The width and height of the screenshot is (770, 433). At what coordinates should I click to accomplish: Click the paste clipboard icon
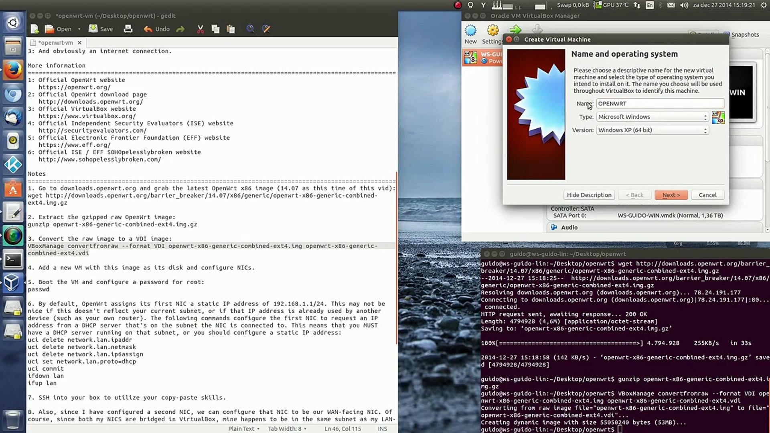(231, 29)
